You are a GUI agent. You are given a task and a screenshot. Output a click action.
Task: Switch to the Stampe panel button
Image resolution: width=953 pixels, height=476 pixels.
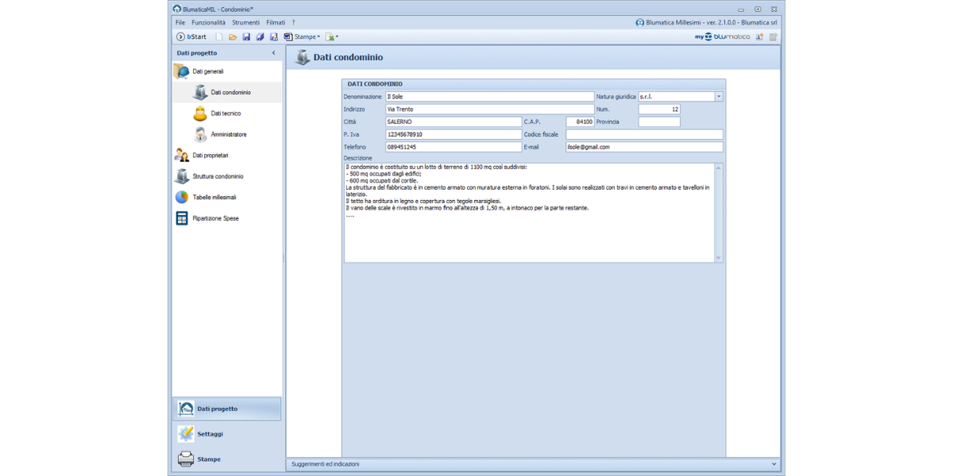tap(208, 459)
